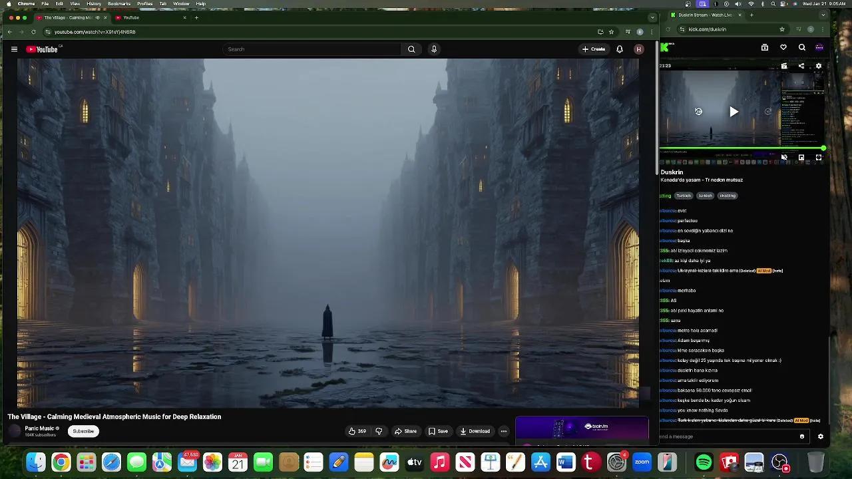This screenshot has width=852, height=479.
Task: Expand more actions ellipsis under video
Action: pyautogui.click(x=503, y=431)
